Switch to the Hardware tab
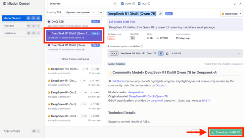The image size is (245, 138). 21,33
